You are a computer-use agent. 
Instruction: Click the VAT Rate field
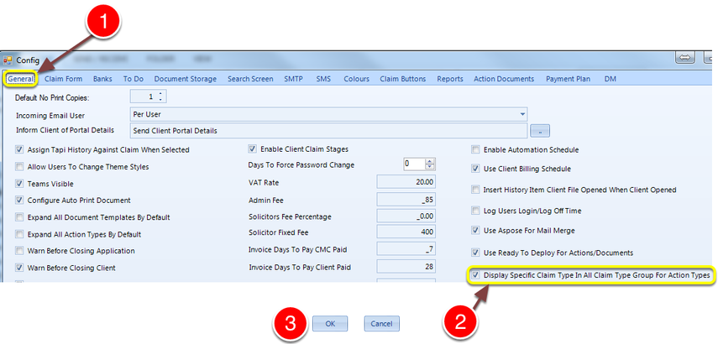(x=406, y=182)
